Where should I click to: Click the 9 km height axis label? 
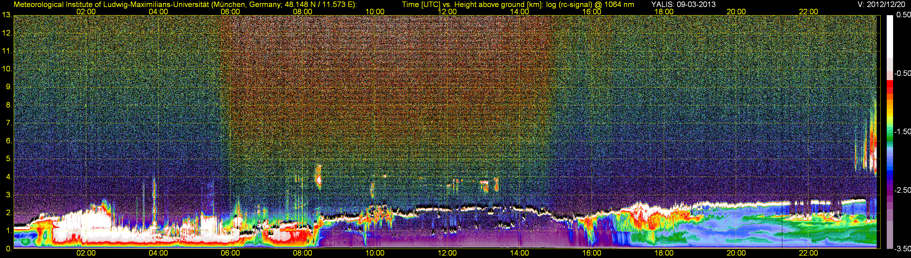9,87
